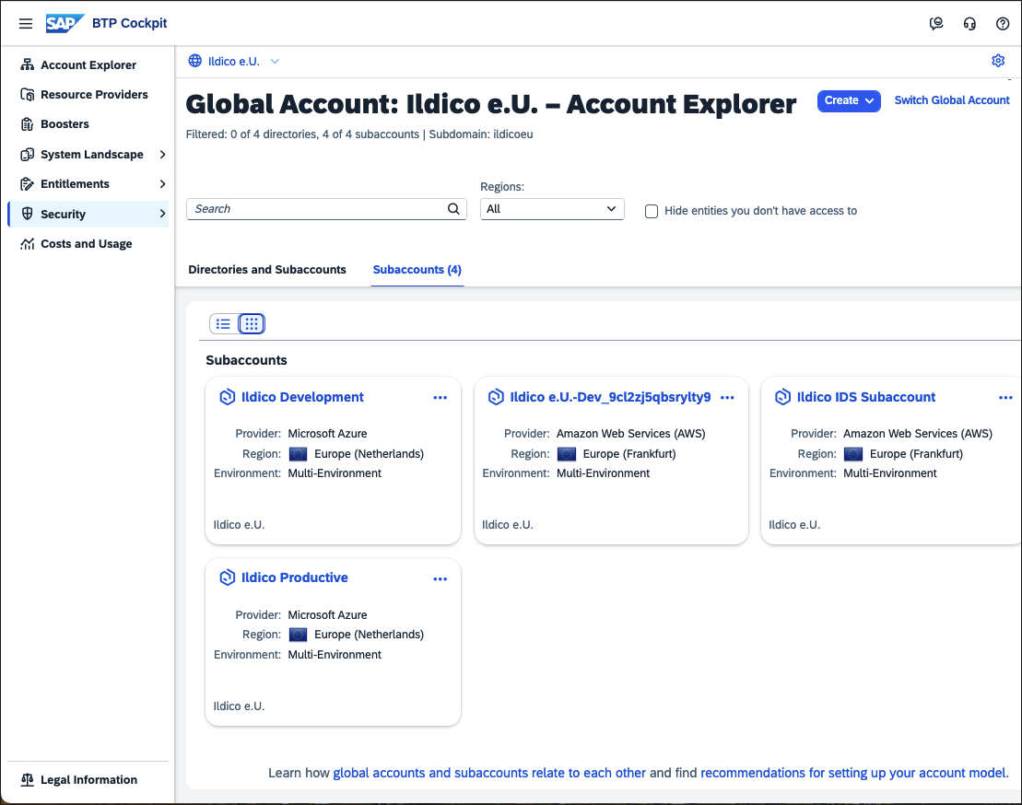Screen dimensions: 1022x805
Task: Click the search magnifier icon
Action: 453,209
